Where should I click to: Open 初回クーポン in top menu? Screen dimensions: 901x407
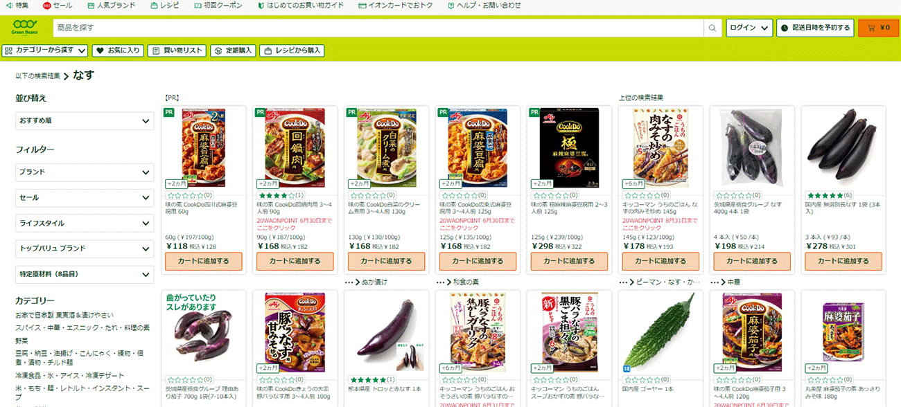218,6
